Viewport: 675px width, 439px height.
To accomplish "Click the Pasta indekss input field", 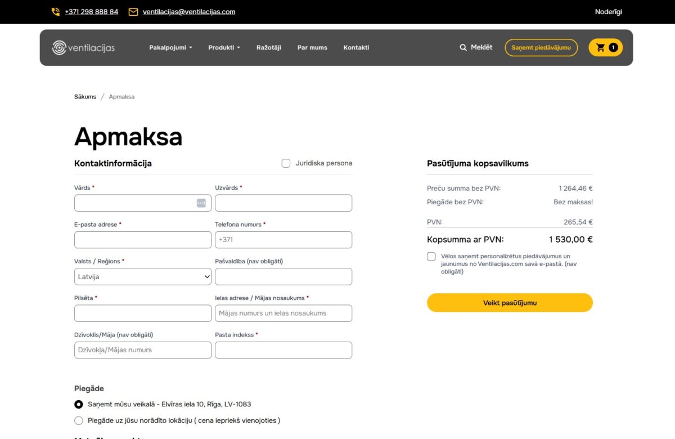I will (283, 350).
